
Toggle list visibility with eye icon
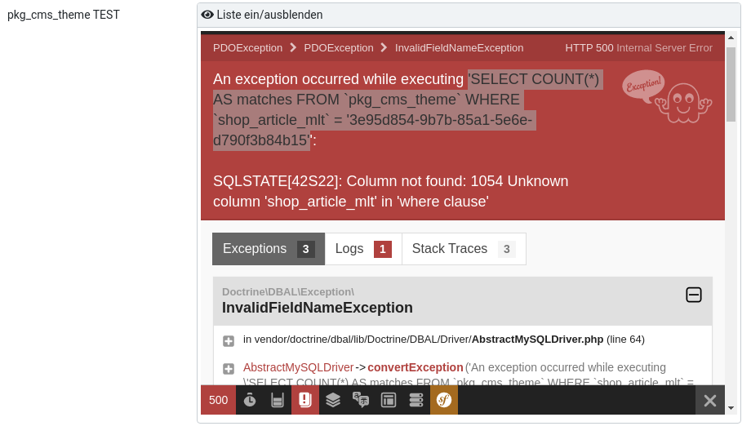coord(207,15)
